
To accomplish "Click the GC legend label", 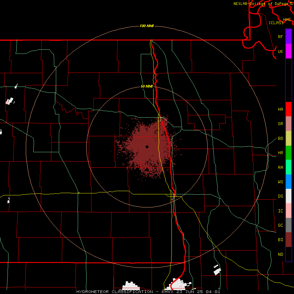I will coord(280,225).
